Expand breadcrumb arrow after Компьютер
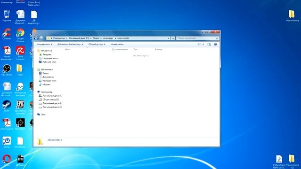The height and width of the screenshot is (169, 301). point(67,38)
